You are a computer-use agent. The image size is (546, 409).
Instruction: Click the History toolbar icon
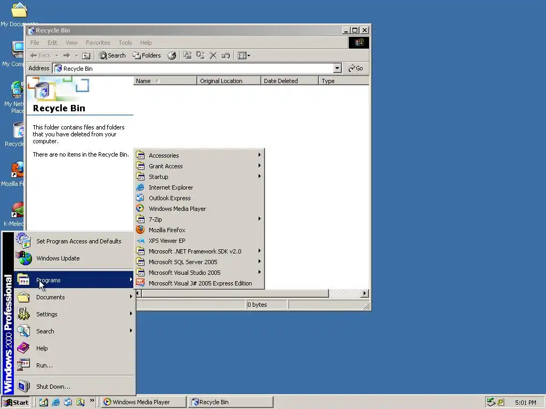[172, 55]
